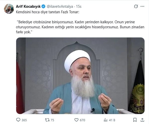Open the 15s post timestamp
Viewport: 149px width, 124px height.
click(79, 6)
